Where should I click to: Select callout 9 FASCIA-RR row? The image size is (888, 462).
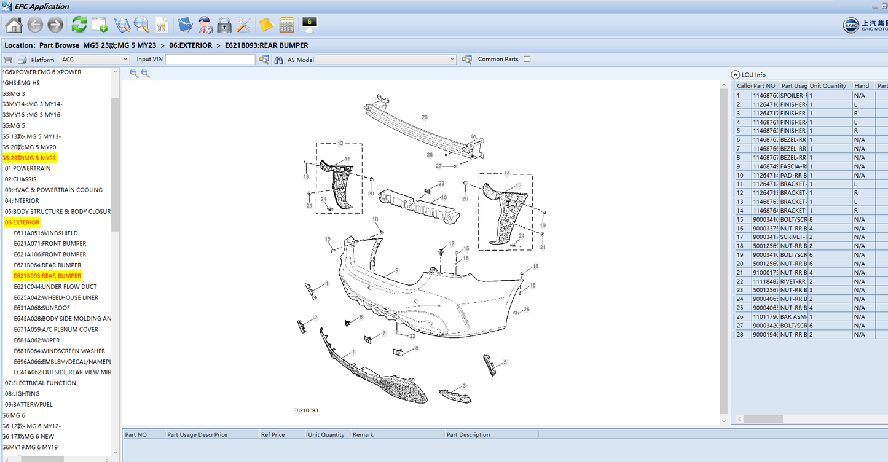(811, 166)
